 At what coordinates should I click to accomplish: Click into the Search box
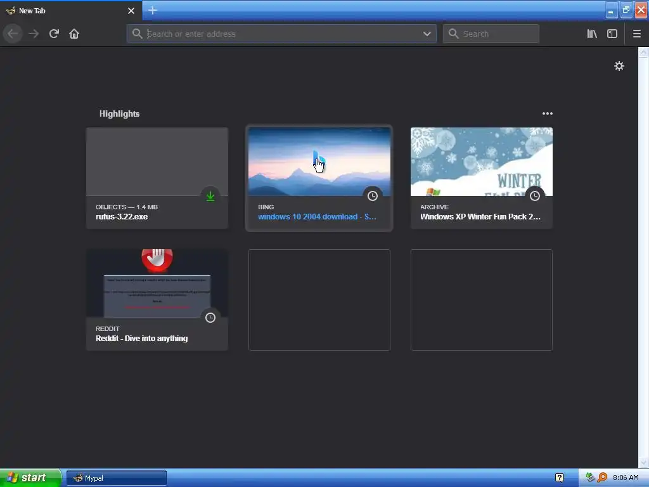(x=491, y=34)
